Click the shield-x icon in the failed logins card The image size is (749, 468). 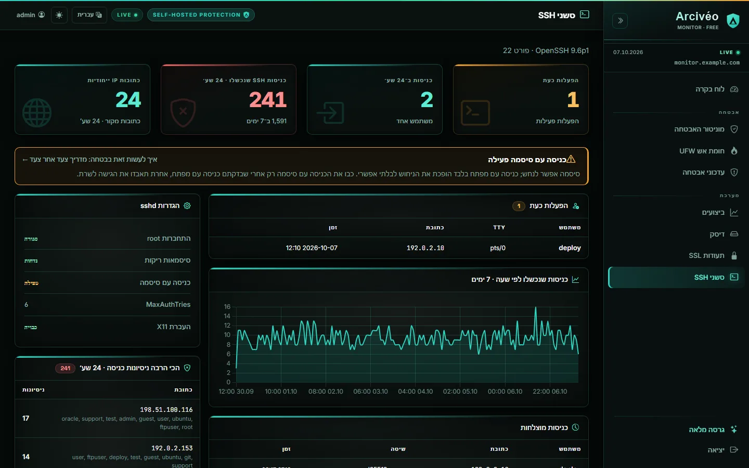(x=183, y=113)
